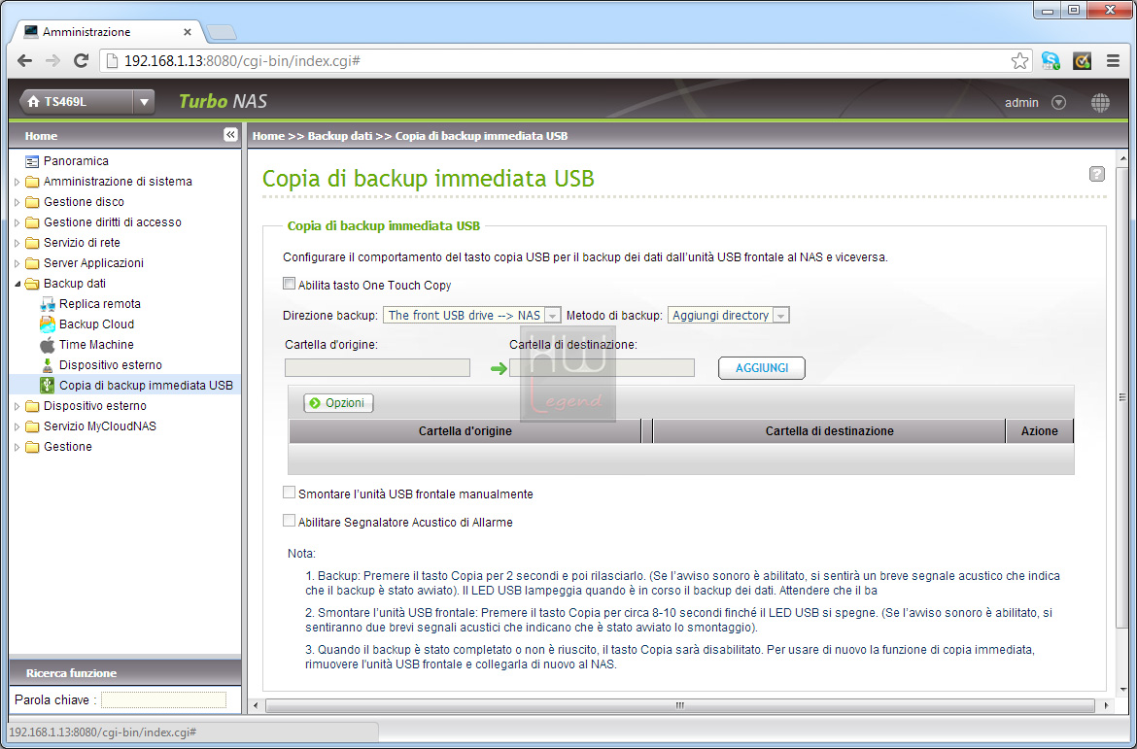1137x749 pixels.
Task: Click the Backup dati breadcrumb link
Action: pos(340,136)
